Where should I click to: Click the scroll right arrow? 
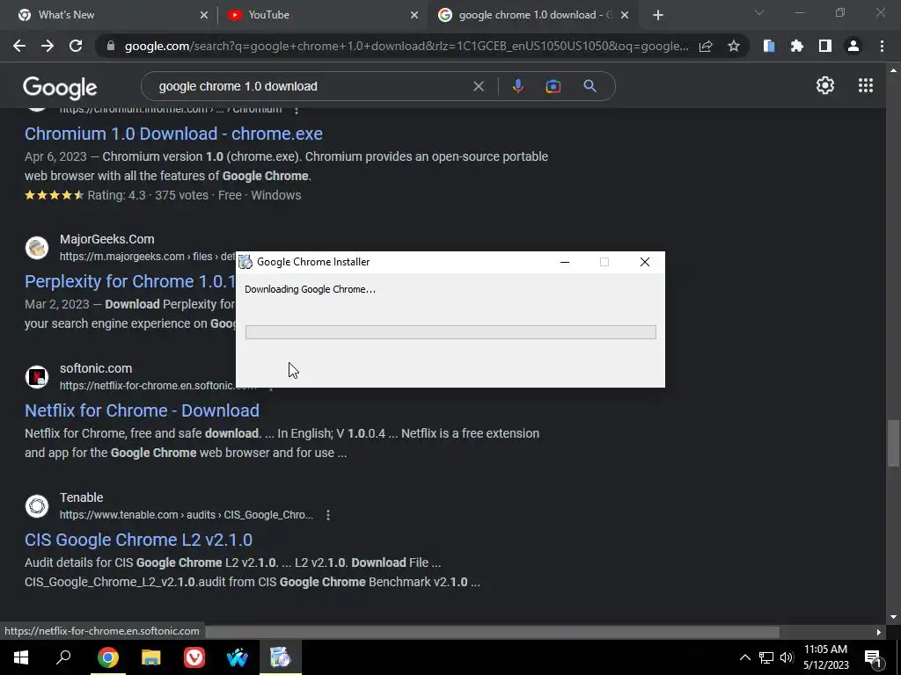tap(879, 632)
